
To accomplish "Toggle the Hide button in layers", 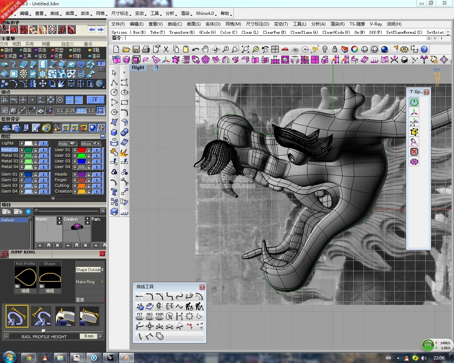I will click(x=67, y=144).
